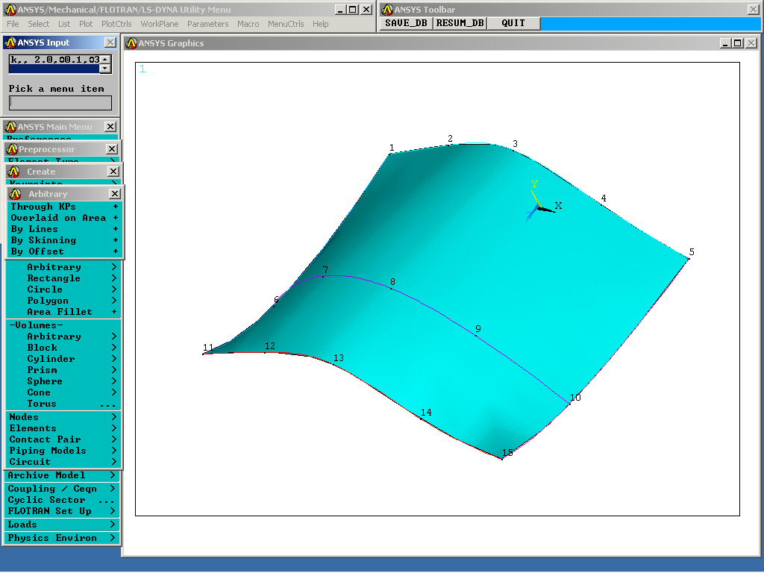Open the Cyclic Sector dialog
The height and width of the screenshot is (573, 764).
tap(62, 500)
